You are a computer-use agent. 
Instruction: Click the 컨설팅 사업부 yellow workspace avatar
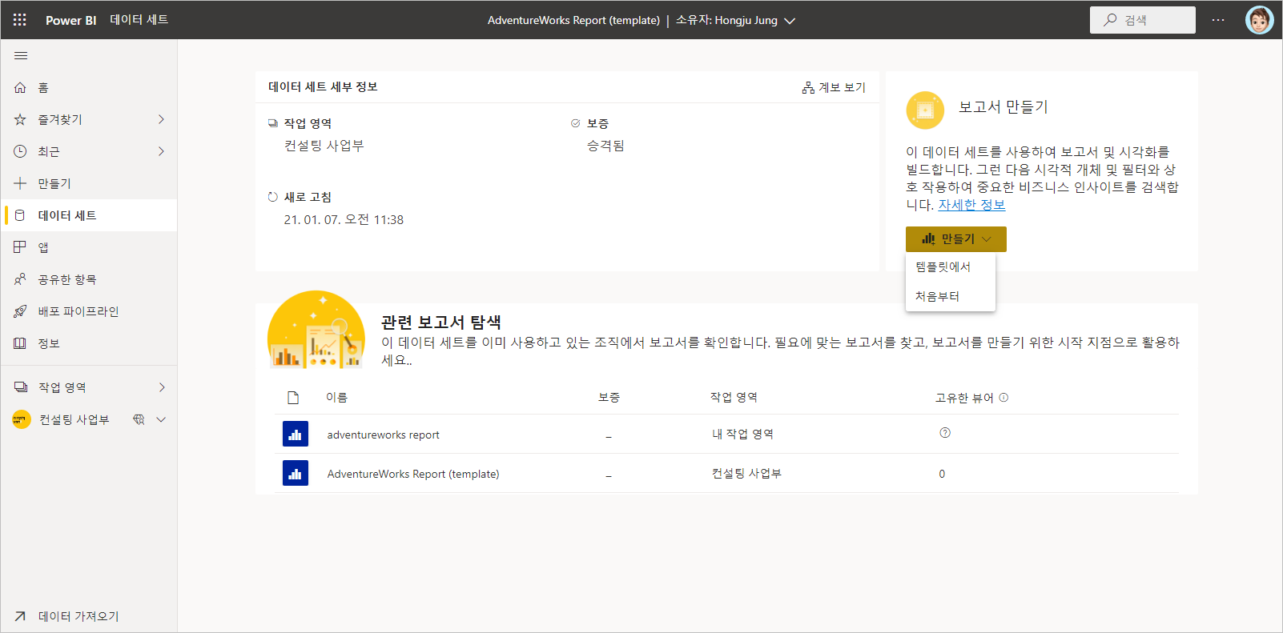tap(22, 419)
